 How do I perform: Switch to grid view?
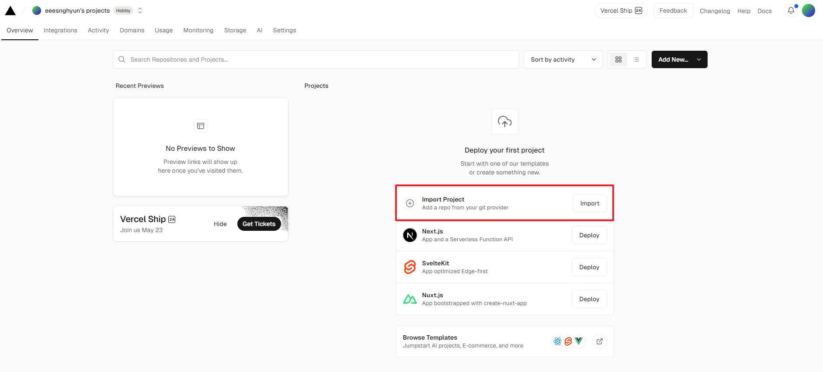[x=618, y=59]
